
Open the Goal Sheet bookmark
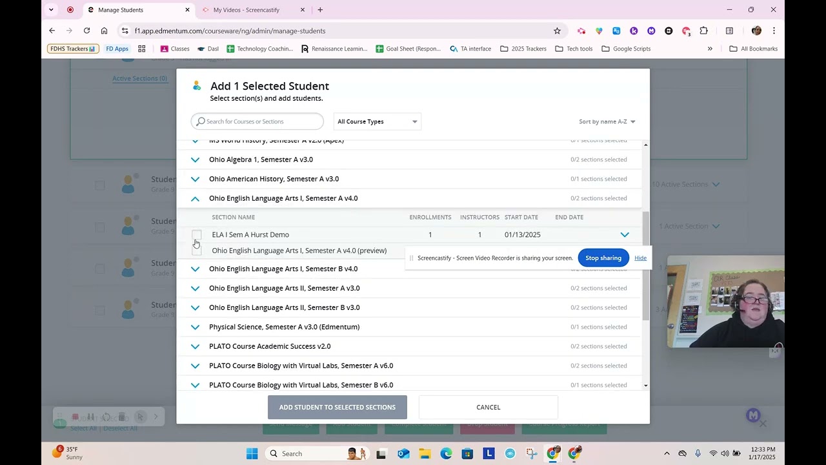[x=408, y=48]
